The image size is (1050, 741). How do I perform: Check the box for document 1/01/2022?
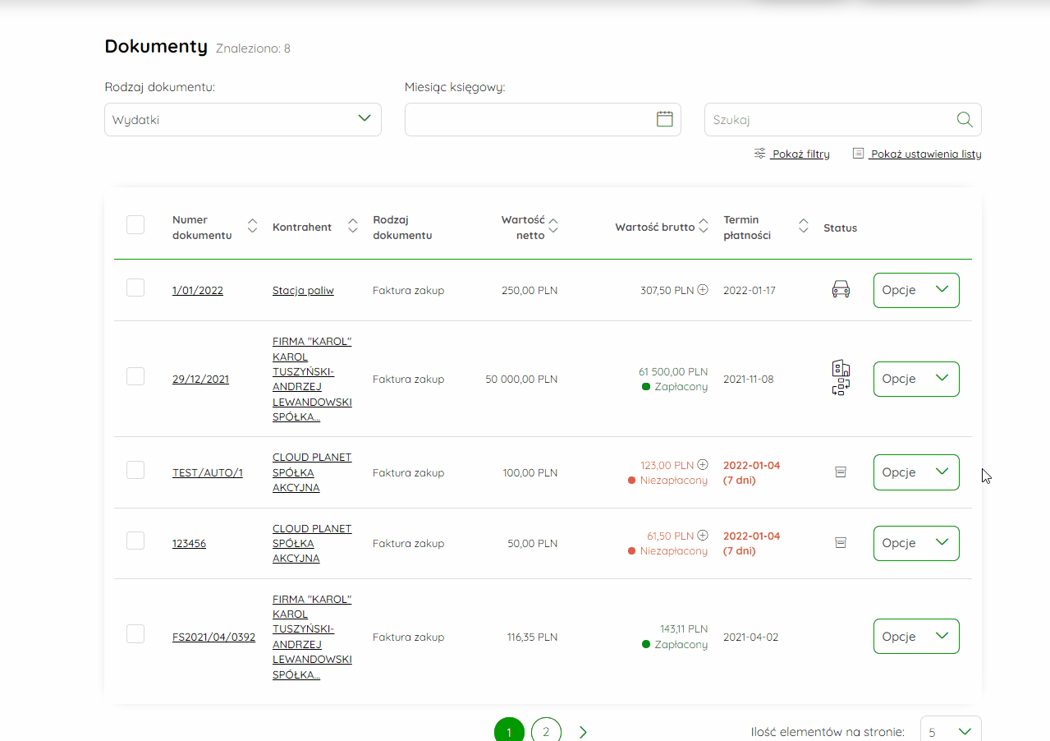pos(135,288)
